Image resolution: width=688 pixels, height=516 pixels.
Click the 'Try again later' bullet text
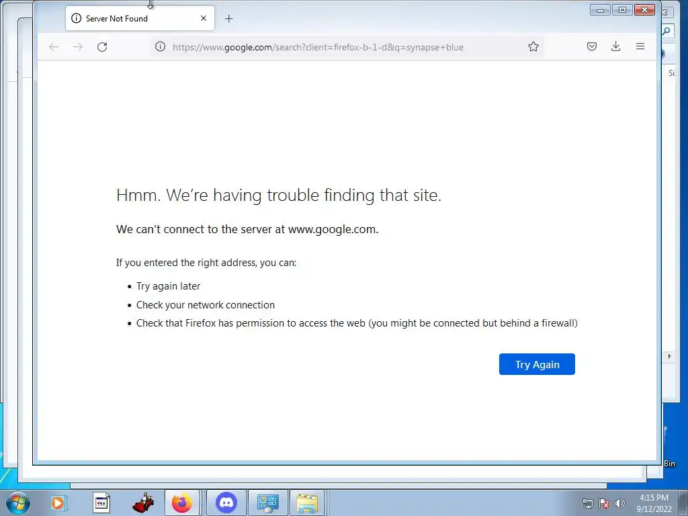(168, 286)
